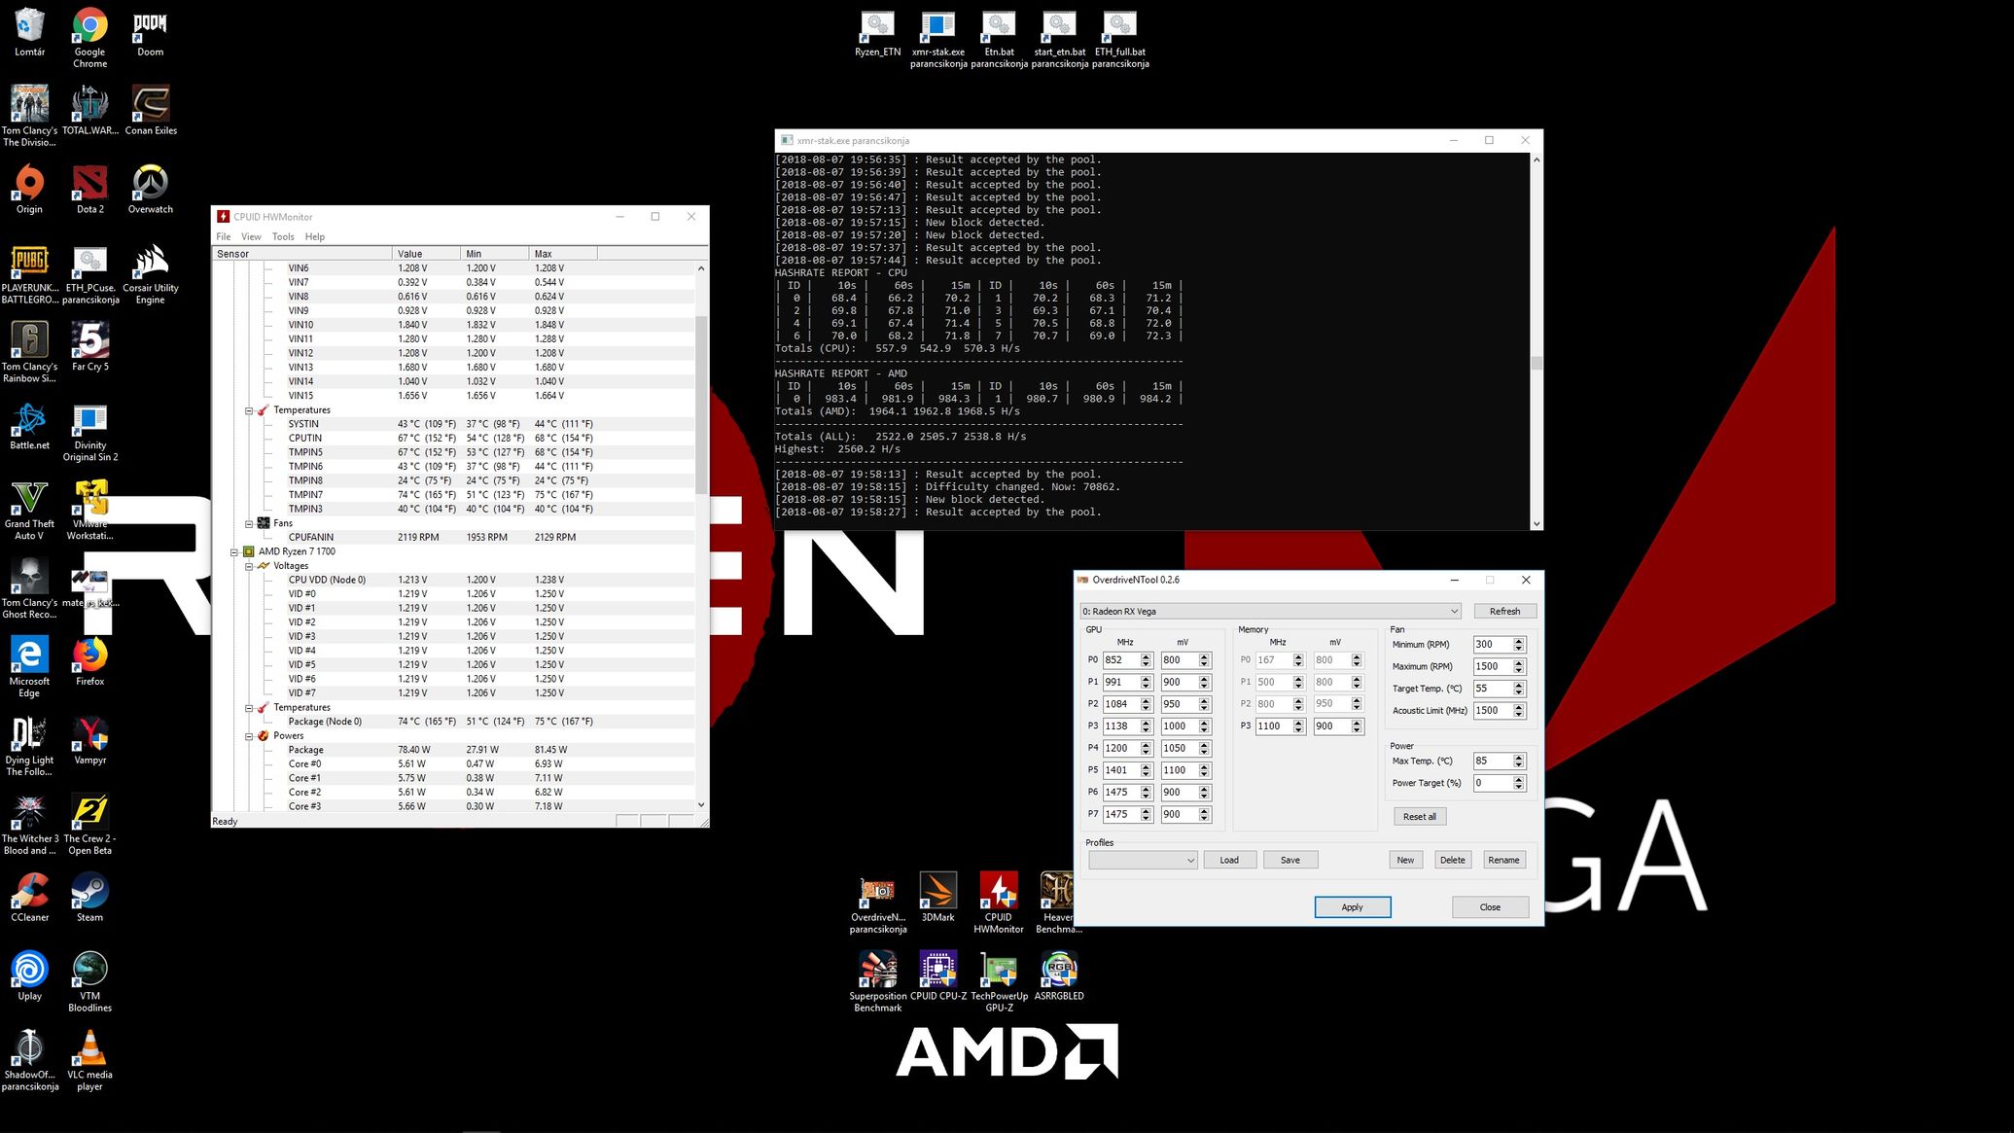Image resolution: width=2014 pixels, height=1133 pixels.
Task: Launch CCleaner desktop icon
Action: tap(29, 899)
